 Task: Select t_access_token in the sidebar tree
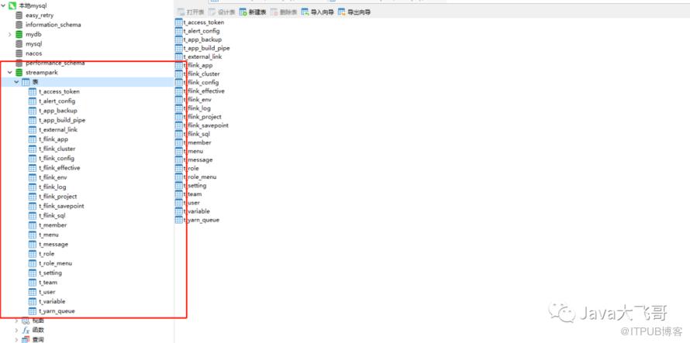tap(60, 91)
